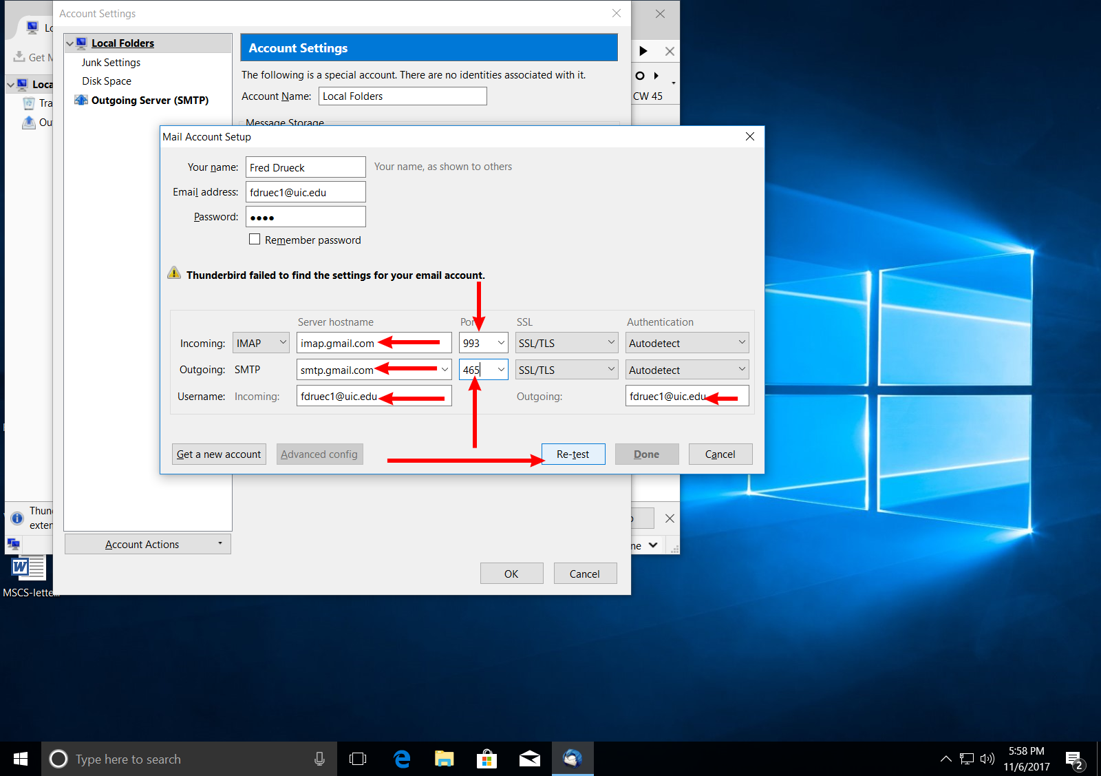
Task: Click the imap.gmail.com hostname field
Action: tap(374, 343)
